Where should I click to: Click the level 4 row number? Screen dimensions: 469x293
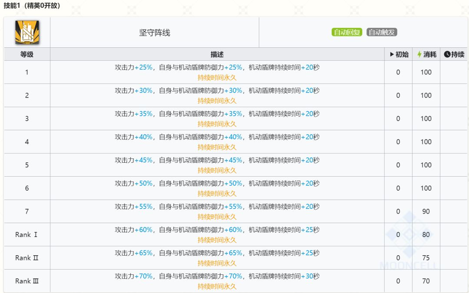(27, 142)
